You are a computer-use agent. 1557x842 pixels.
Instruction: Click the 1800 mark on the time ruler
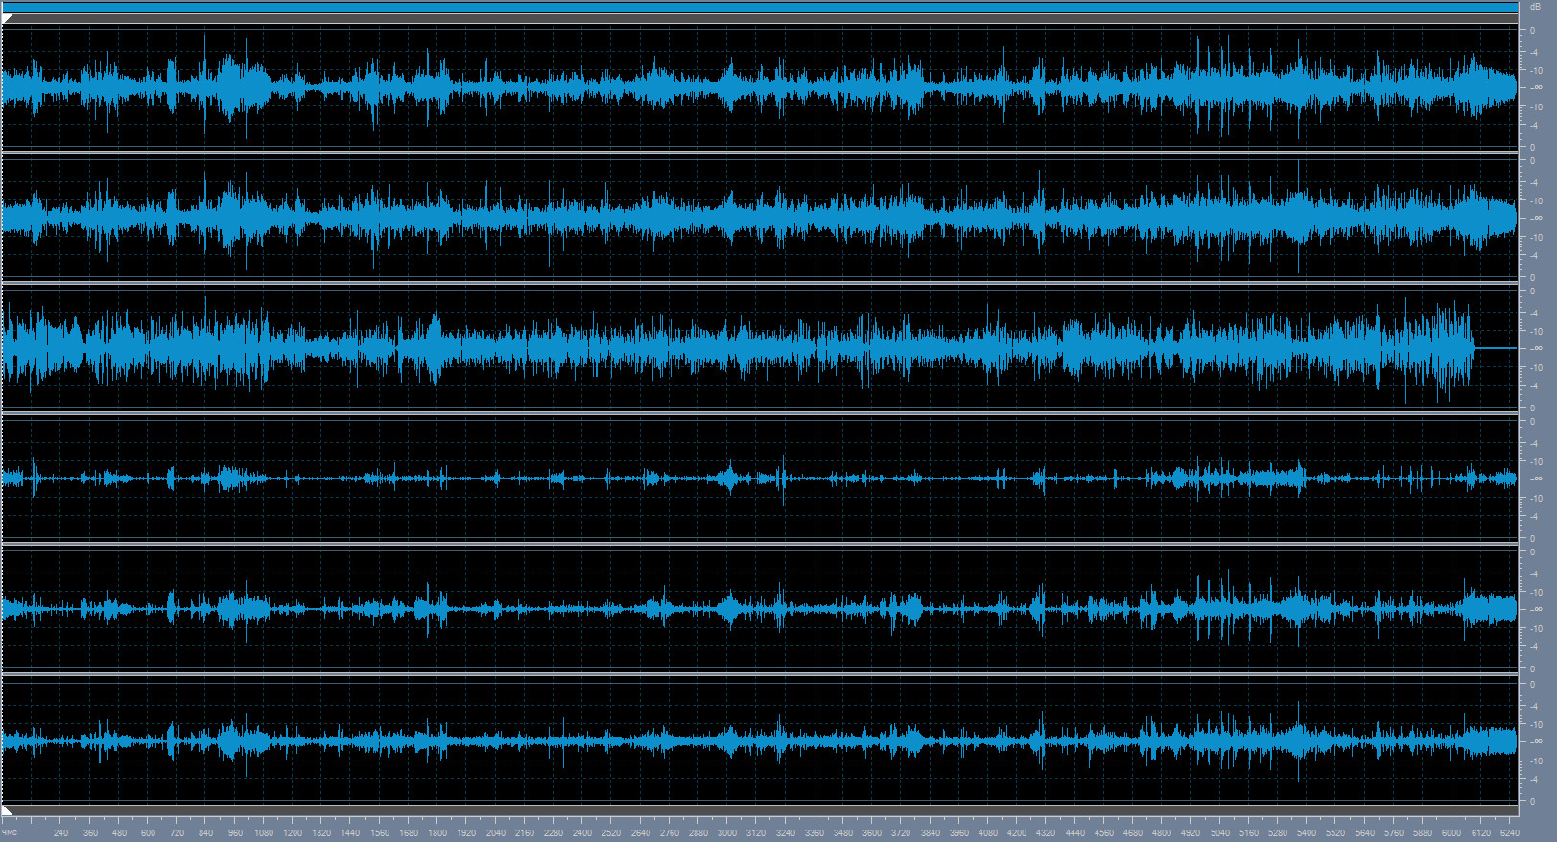[x=437, y=832]
